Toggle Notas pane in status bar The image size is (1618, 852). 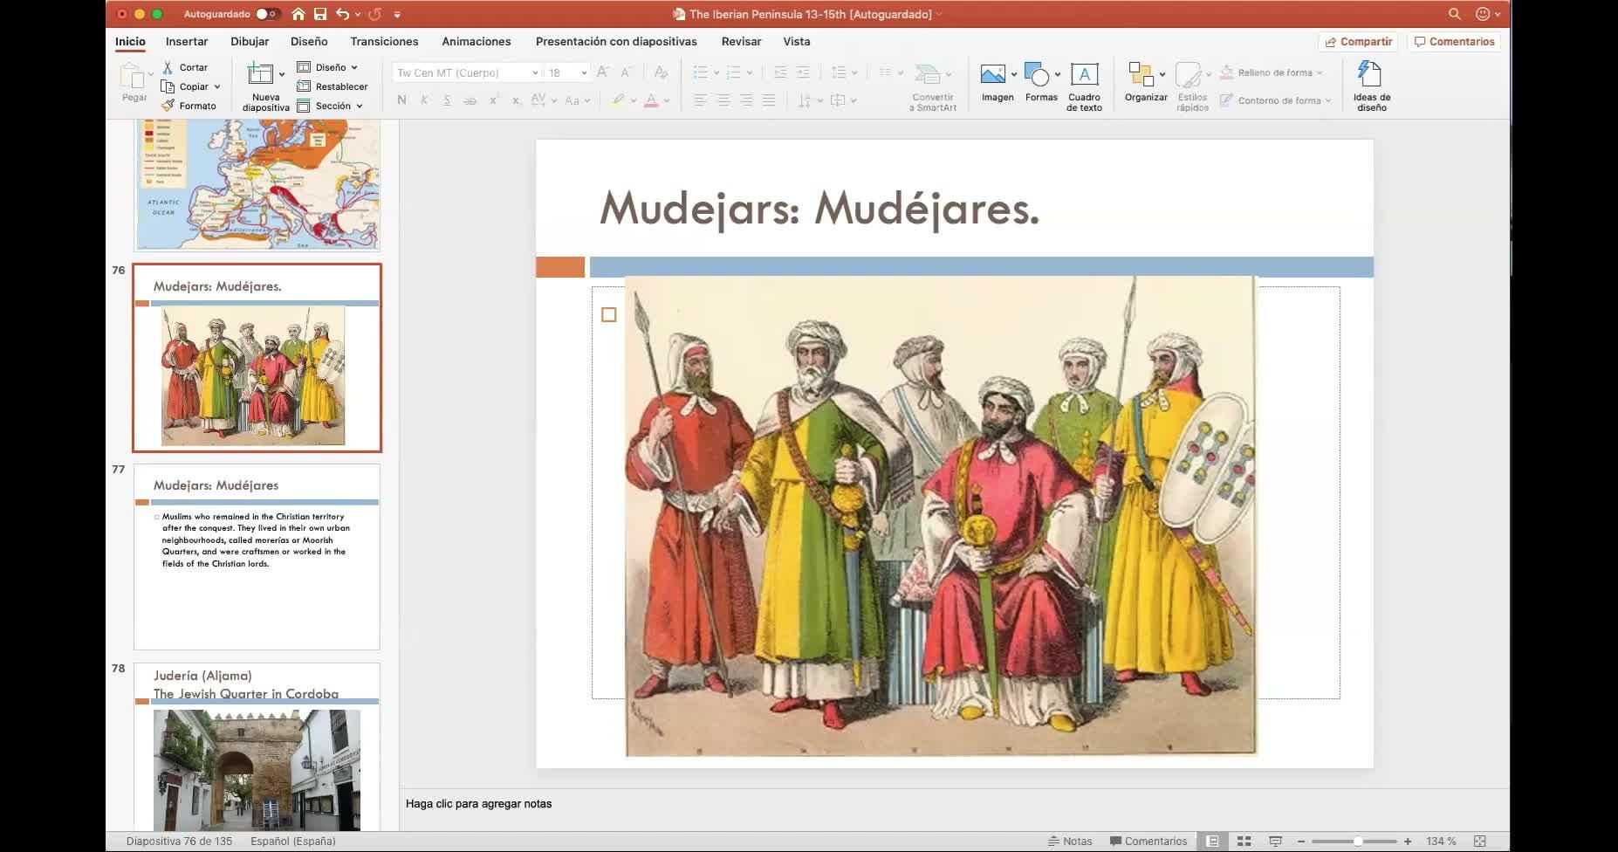pos(1070,841)
